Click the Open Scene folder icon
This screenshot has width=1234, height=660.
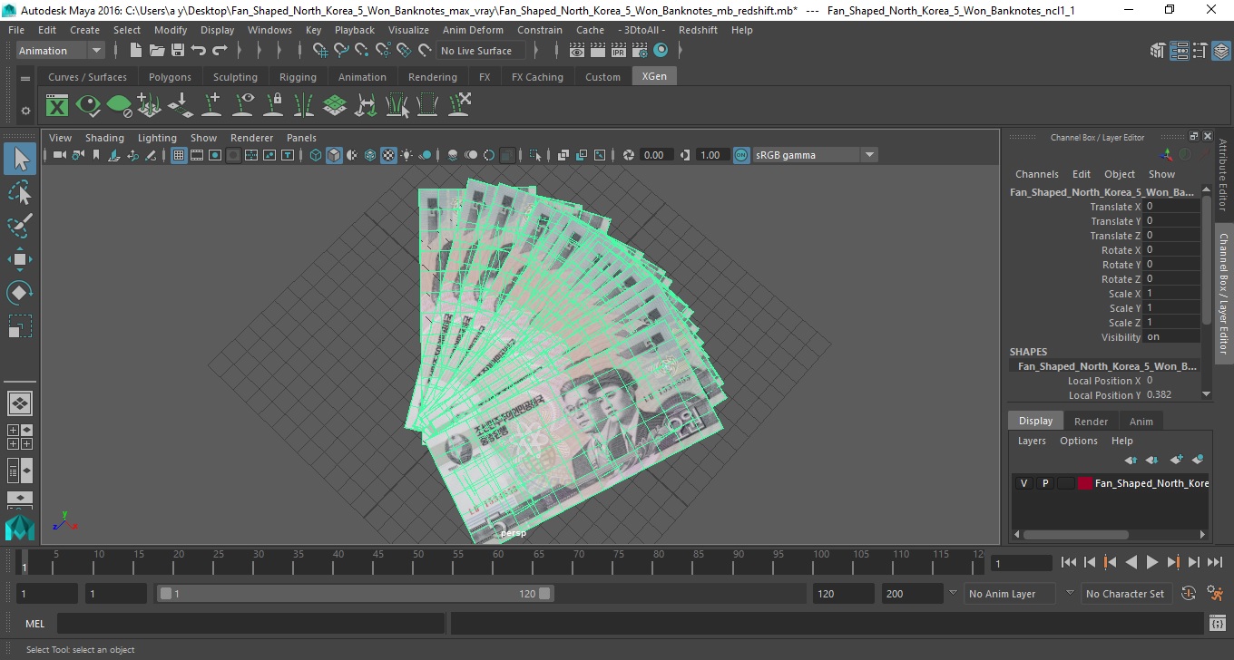[x=156, y=51]
